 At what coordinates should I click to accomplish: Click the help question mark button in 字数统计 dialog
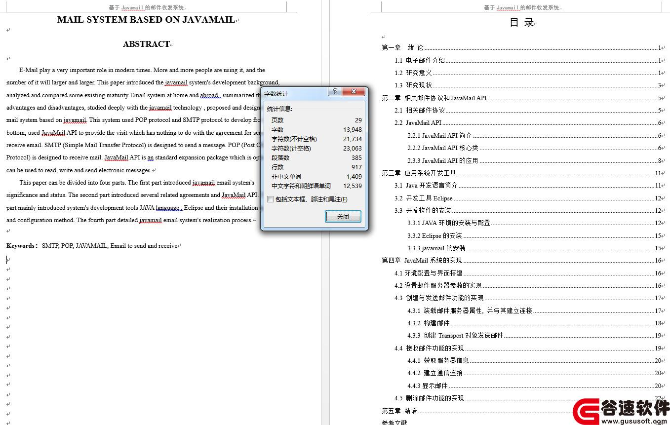(335, 92)
